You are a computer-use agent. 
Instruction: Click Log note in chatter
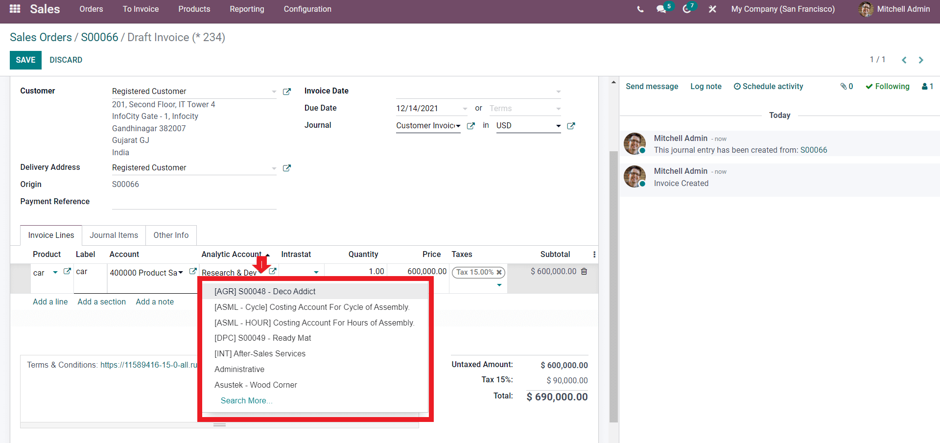point(706,86)
